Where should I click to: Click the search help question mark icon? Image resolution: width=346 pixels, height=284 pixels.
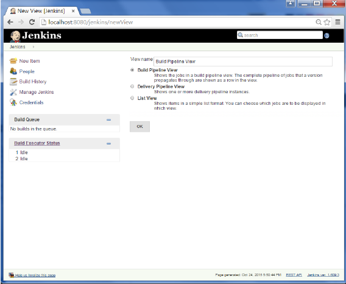[327, 35]
